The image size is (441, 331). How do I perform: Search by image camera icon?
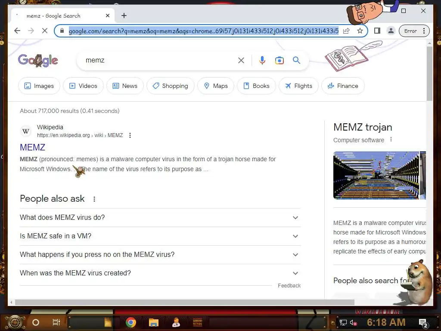[279, 60]
